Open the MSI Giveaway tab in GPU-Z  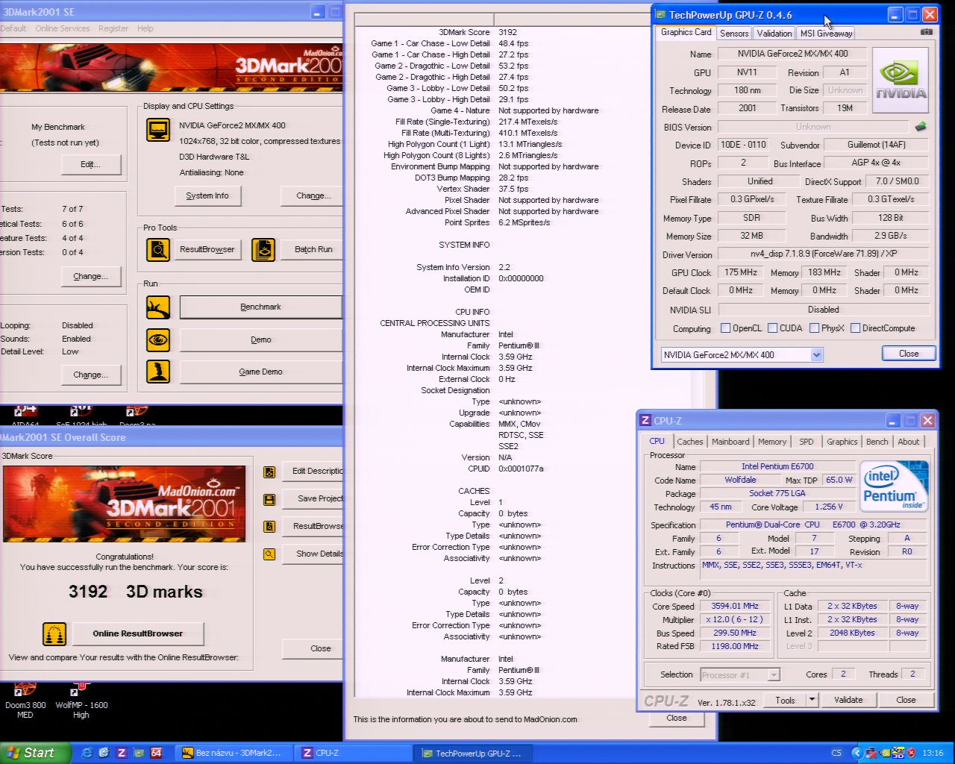pyautogui.click(x=826, y=34)
